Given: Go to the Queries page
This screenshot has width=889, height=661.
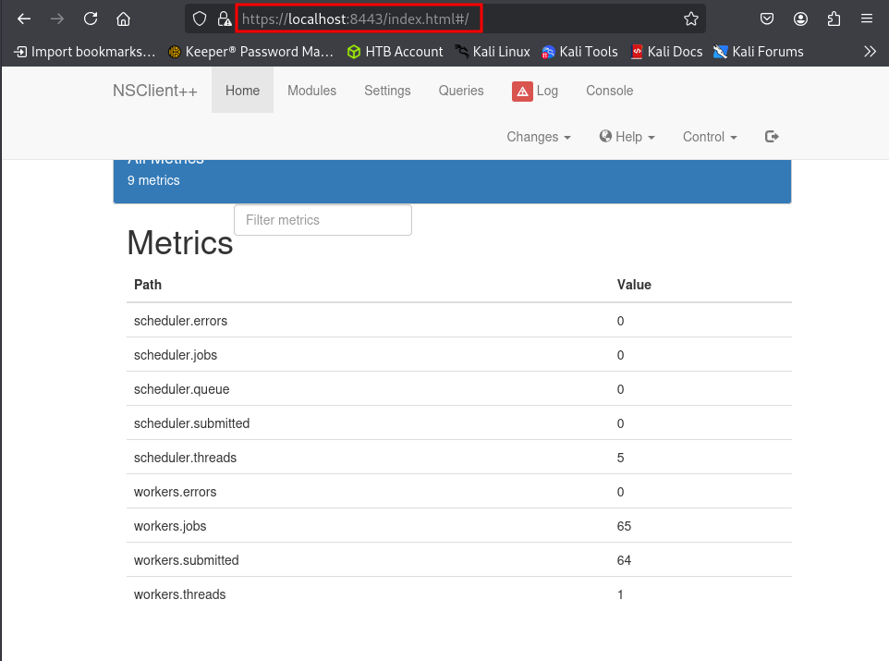Looking at the screenshot, I should [x=461, y=91].
